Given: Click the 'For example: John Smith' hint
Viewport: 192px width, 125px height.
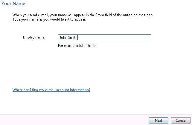Looking at the screenshot, I should click(x=77, y=46).
